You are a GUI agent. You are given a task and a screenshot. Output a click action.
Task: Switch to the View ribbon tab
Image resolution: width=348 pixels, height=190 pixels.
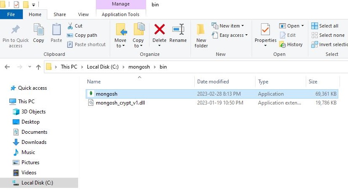coord(84,14)
